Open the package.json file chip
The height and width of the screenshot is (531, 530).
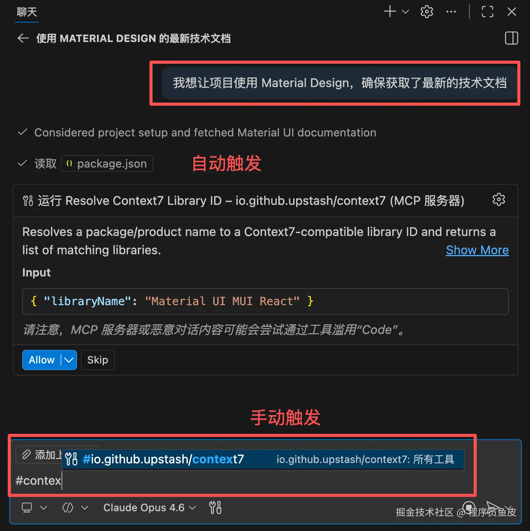[107, 164]
